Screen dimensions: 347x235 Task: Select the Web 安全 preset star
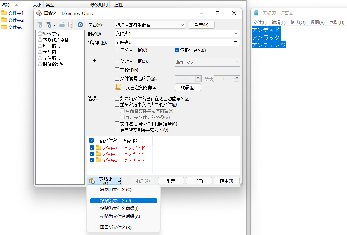click(x=40, y=34)
